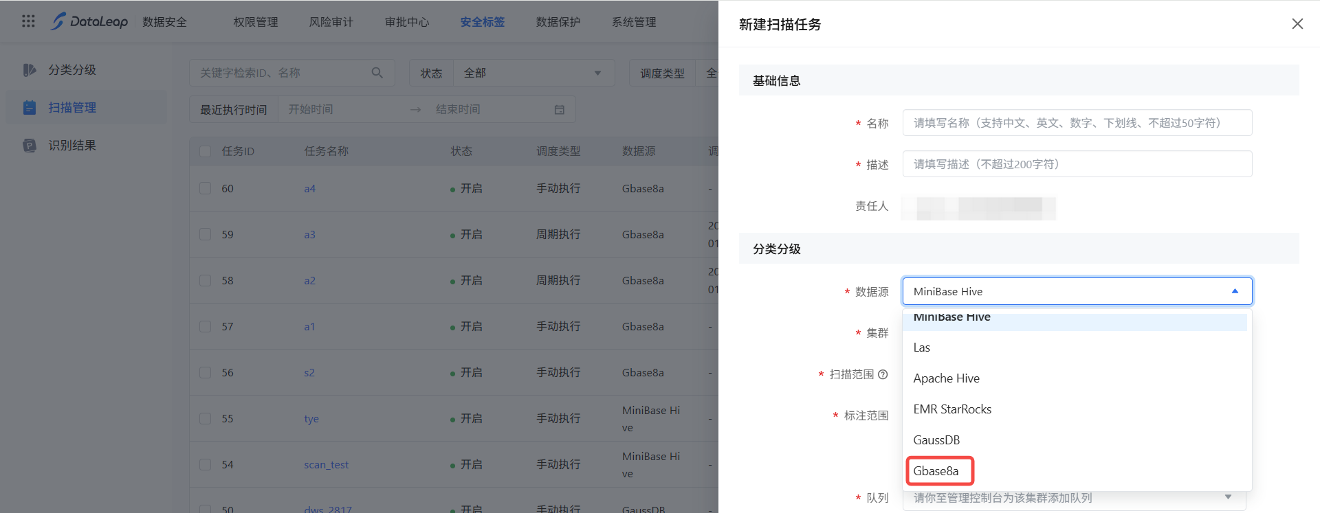Open task a3 link
1320x513 pixels.
310,234
